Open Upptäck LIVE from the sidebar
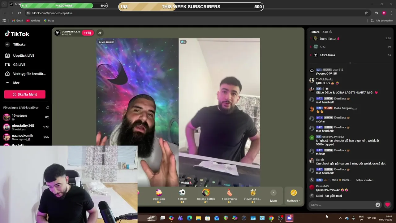The height and width of the screenshot is (223, 396). [x=20, y=55]
